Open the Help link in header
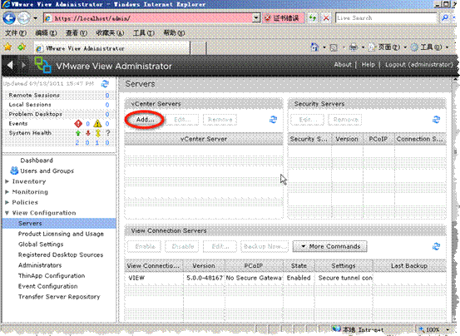The height and width of the screenshot is (336, 460). 368,65
